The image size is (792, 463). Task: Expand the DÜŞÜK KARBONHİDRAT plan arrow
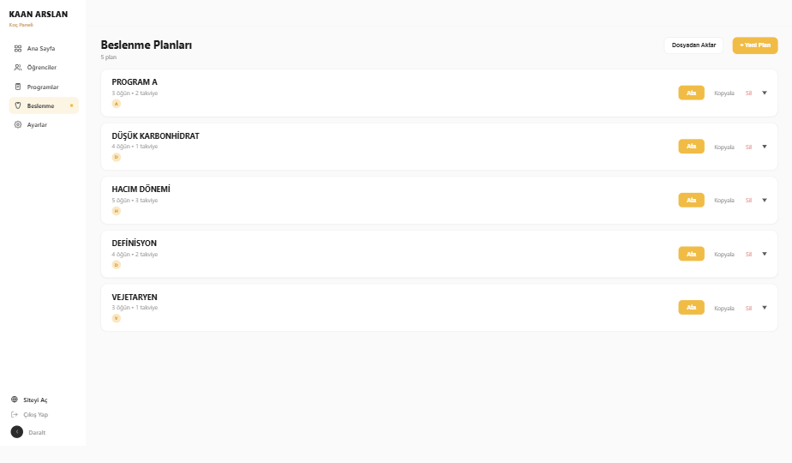(x=765, y=147)
